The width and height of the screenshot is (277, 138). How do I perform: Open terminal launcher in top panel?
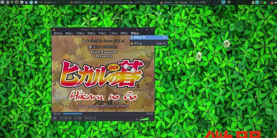pos(17,2)
